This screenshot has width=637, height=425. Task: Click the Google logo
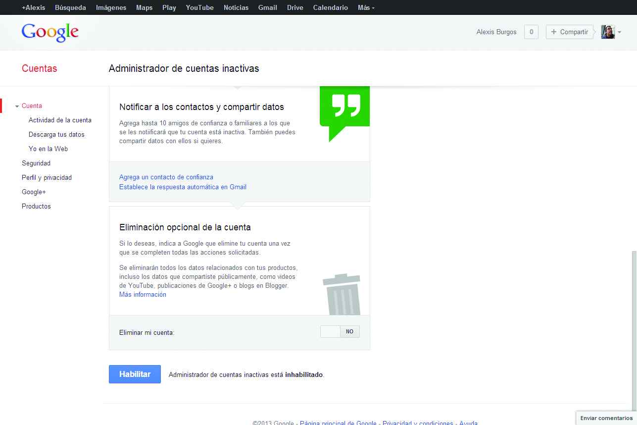point(50,33)
